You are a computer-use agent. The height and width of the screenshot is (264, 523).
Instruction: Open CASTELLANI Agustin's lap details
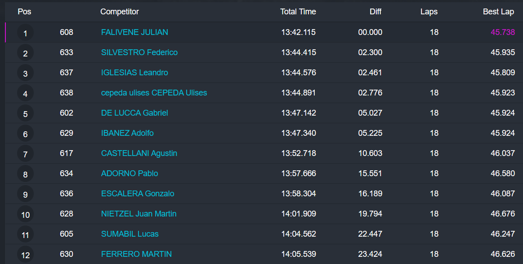[x=139, y=153]
